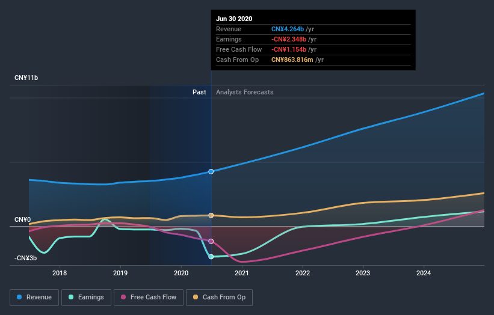Image resolution: width=494 pixels, height=315 pixels.
Task: Select the Cash From Op data point marker
Action: tap(211, 215)
